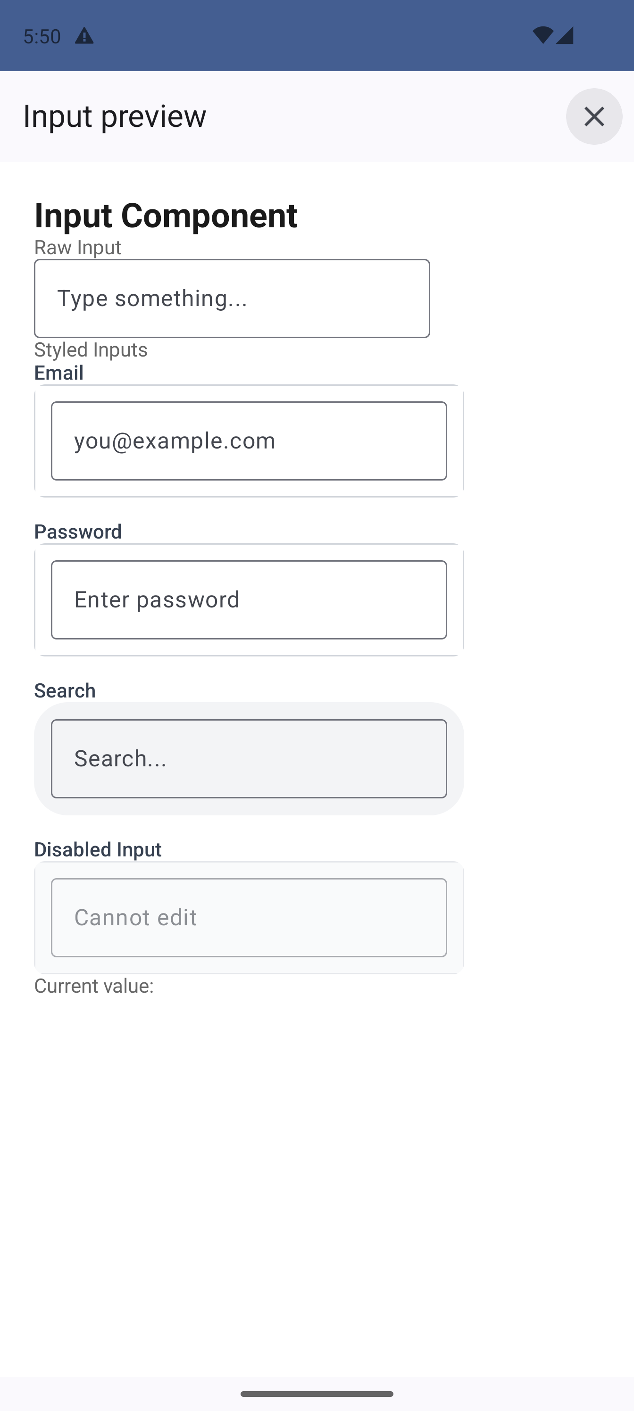Tap the 5:50 status bar clock
Screen dimensions: 634x1411
[42, 36]
